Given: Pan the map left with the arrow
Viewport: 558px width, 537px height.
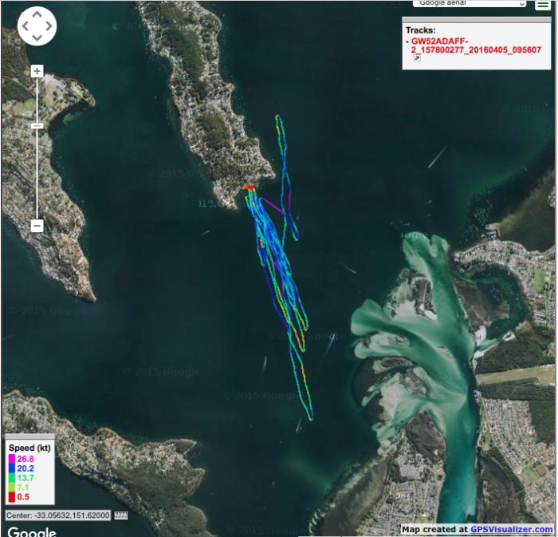Looking at the screenshot, I should tap(26, 26).
